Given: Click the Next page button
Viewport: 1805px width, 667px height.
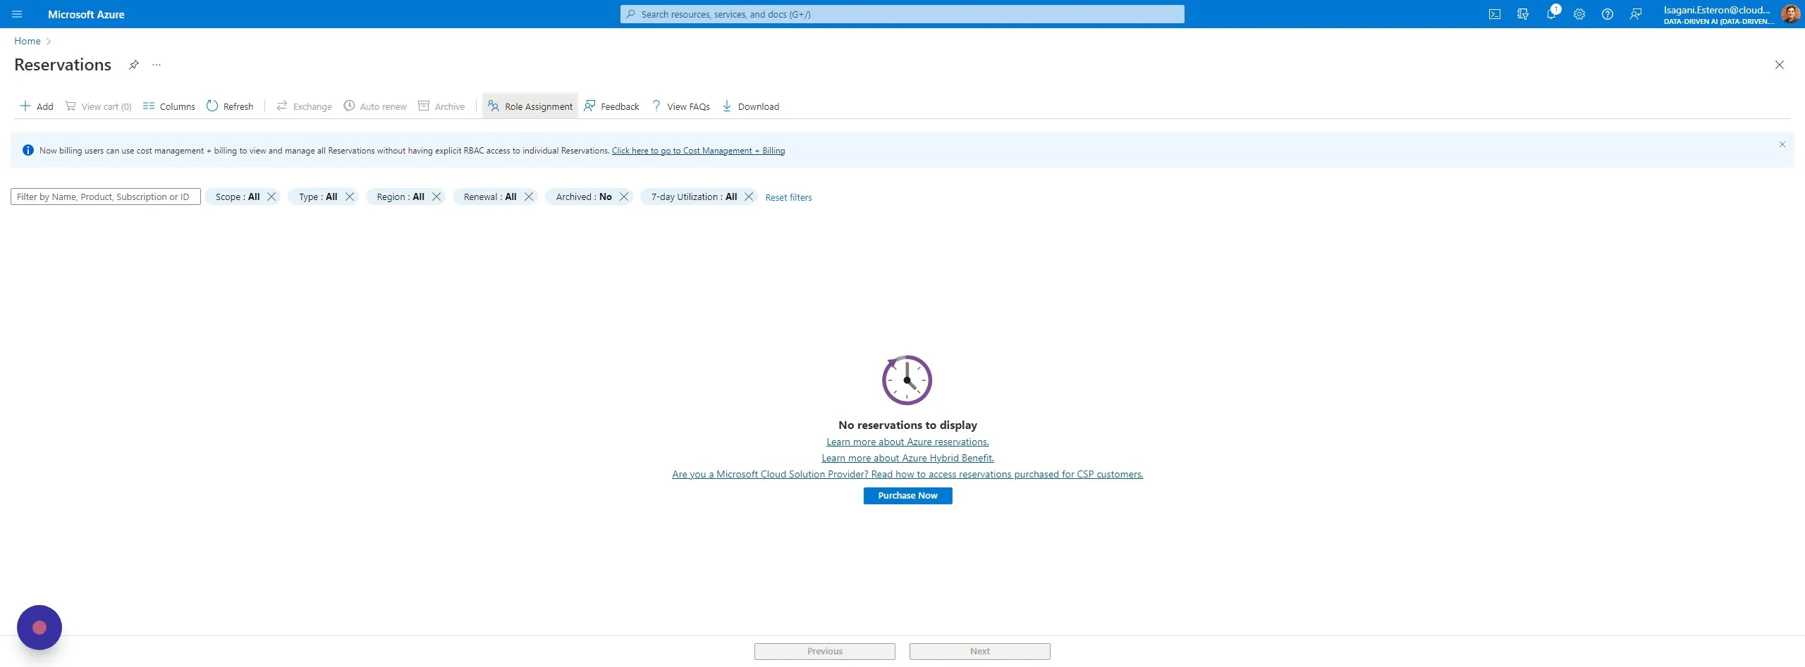Looking at the screenshot, I should coord(980,651).
